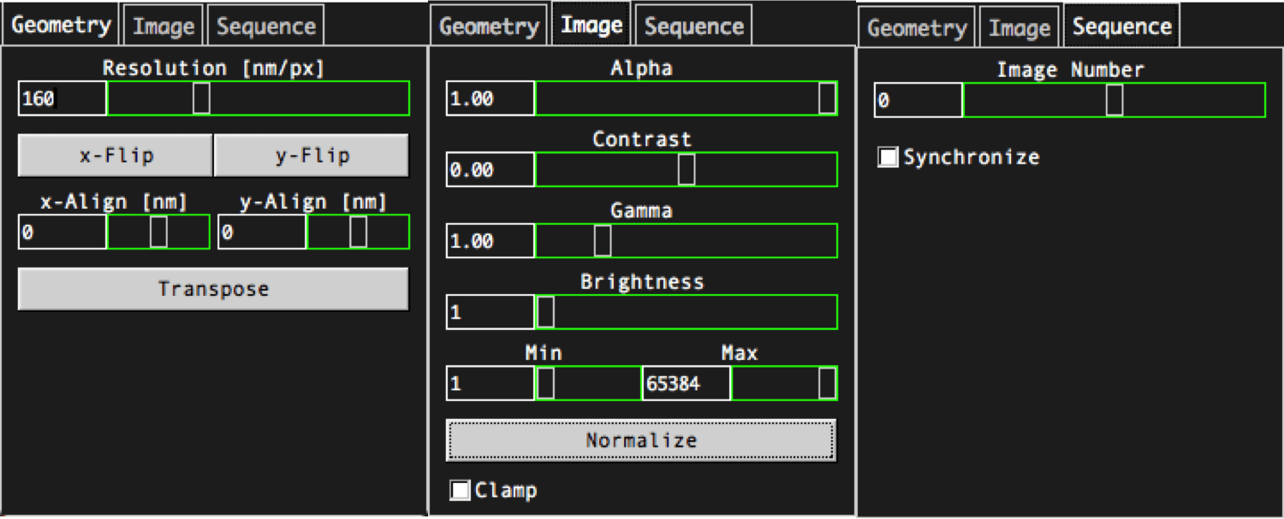Focus the Brightness value field
The height and width of the screenshot is (519, 1284).
(490, 312)
